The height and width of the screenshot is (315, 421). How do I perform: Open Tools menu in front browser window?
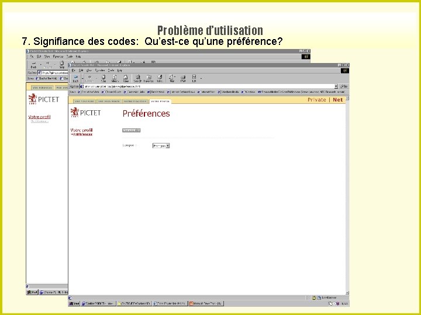(x=111, y=71)
